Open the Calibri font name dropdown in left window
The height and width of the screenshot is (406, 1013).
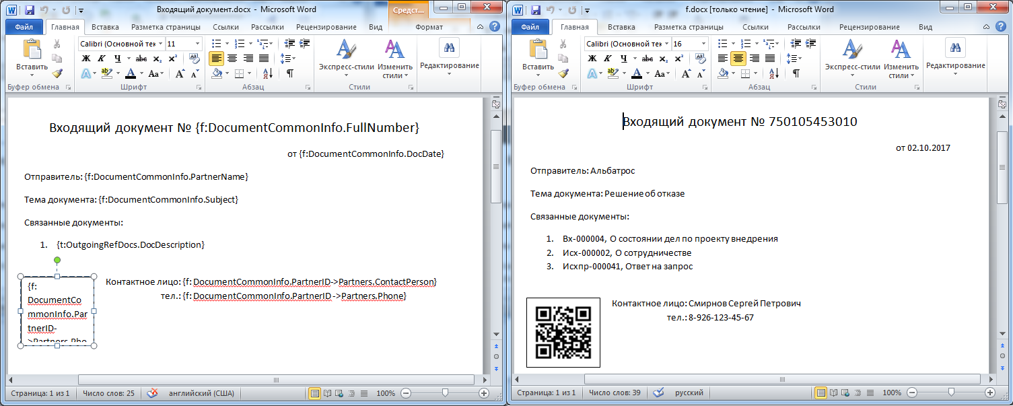pyautogui.click(x=160, y=44)
